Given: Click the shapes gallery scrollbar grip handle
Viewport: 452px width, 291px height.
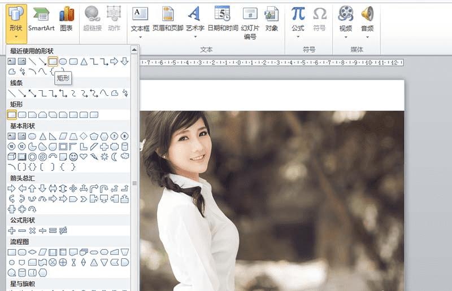Looking at the screenshot, I should [134, 183].
